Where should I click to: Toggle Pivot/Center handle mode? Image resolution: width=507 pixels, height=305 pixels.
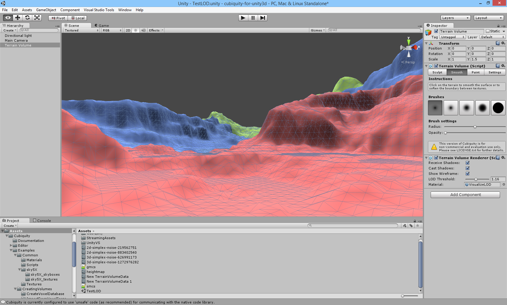[58, 18]
